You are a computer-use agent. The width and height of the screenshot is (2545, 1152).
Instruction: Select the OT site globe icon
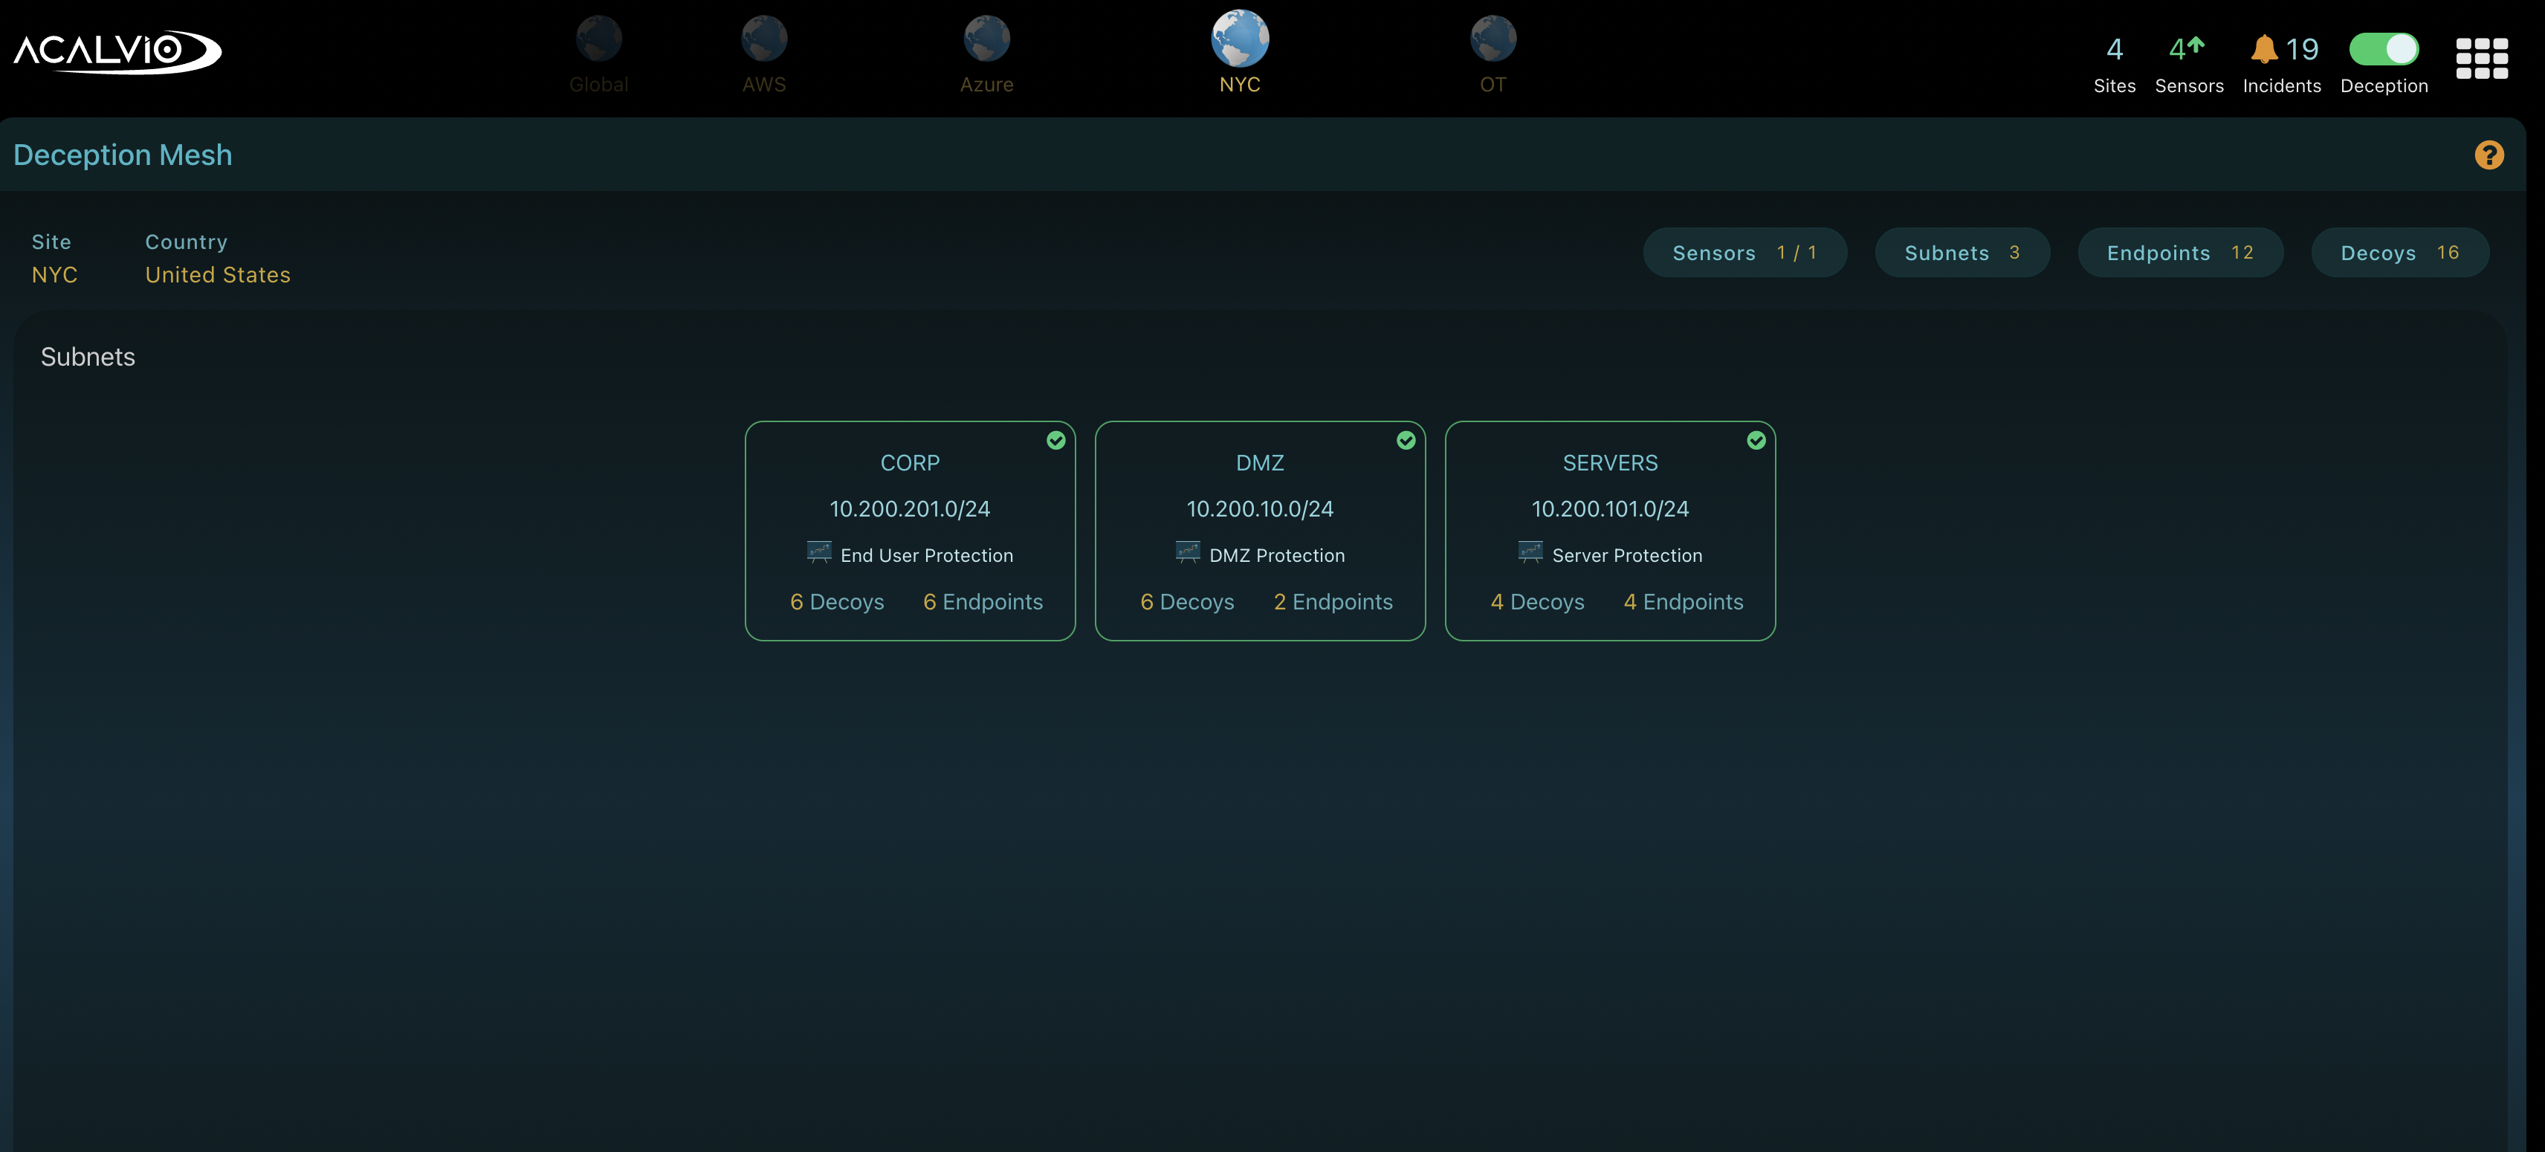coord(1493,39)
